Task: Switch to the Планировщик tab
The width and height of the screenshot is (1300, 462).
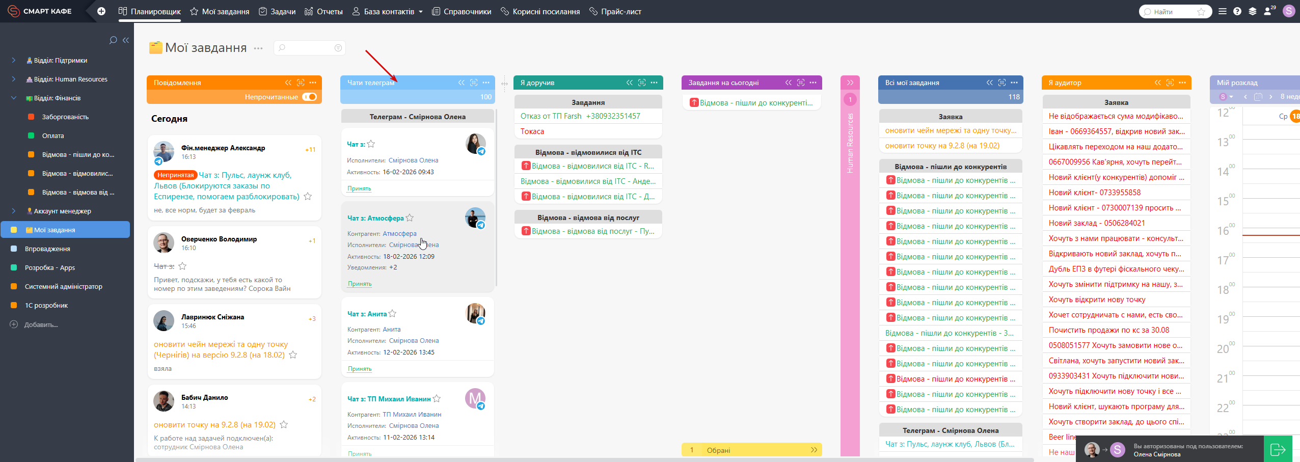Action: [150, 11]
